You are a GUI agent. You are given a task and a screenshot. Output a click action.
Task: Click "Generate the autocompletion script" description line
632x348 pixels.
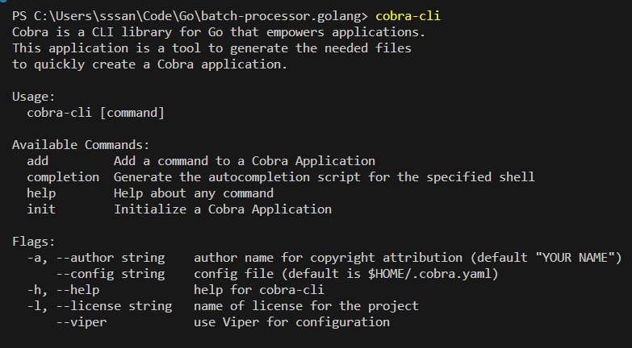click(x=324, y=177)
